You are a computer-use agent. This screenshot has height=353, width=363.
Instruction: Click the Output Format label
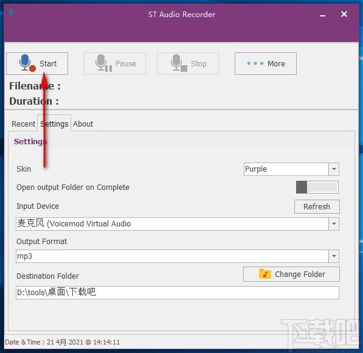[42, 242]
